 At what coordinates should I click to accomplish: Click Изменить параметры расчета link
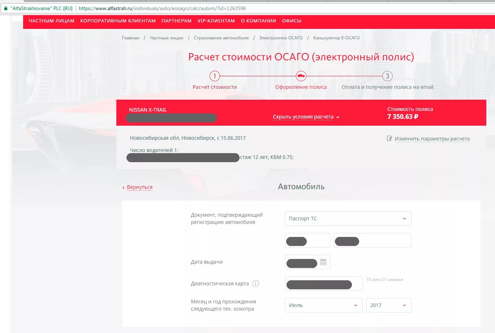point(432,139)
